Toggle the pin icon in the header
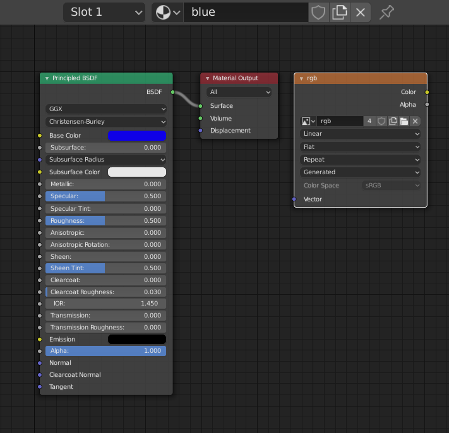449x433 pixels. (x=385, y=12)
